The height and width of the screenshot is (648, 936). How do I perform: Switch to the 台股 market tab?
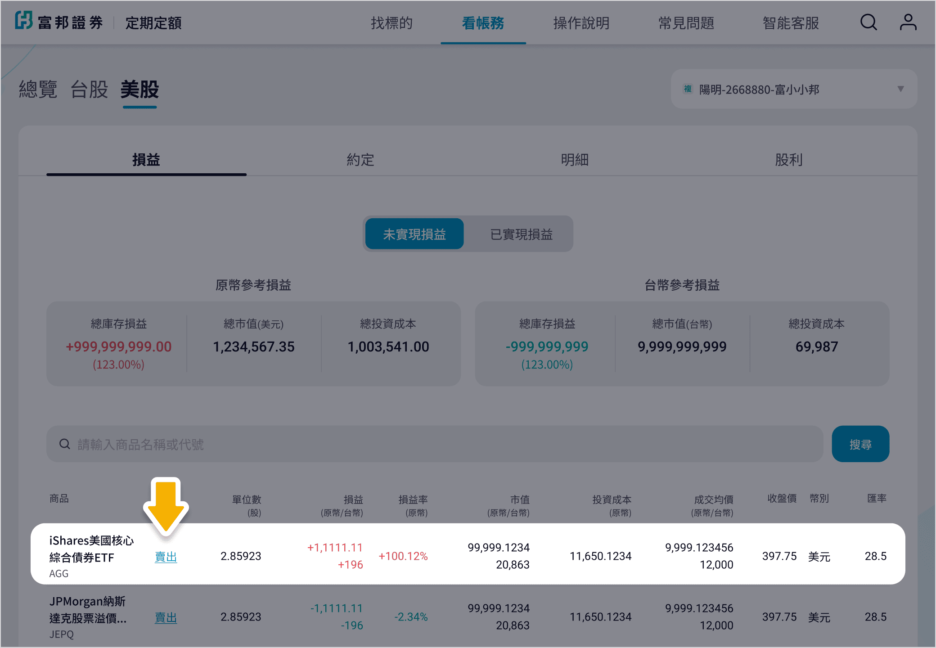89,90
